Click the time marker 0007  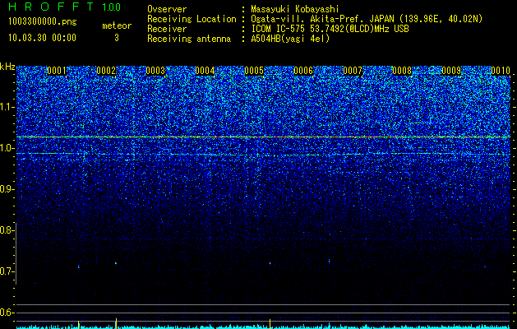coord(353,71)
